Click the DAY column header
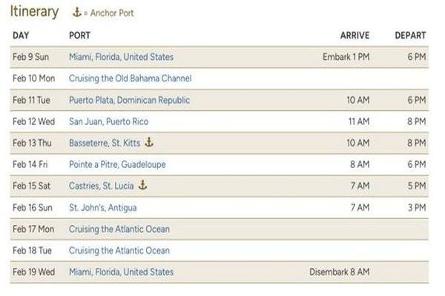Viewport: 445px width, 296px height. click(x=21, y=35)
